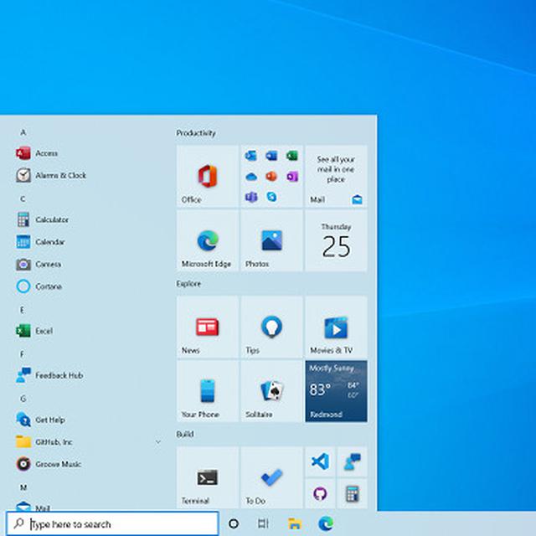
Task: Launch the Tips tile
Action: (271, 327)
